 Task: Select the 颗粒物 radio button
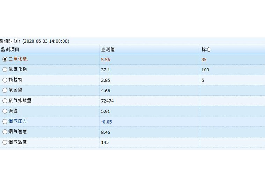click(5, 80)
